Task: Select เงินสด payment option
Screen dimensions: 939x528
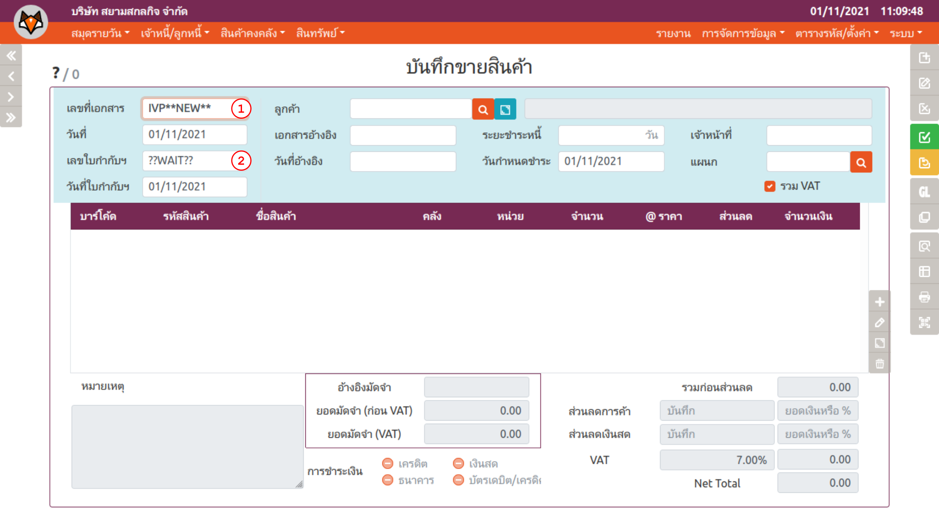Action: click(x=458, y=463)
